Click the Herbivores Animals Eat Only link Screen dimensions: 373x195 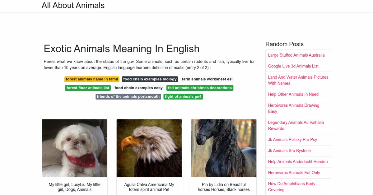pyautogui.click(x=294, y=173)
